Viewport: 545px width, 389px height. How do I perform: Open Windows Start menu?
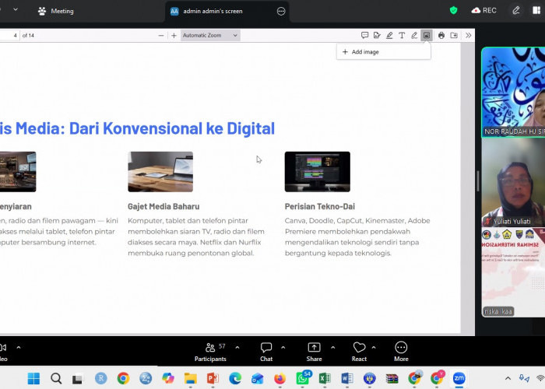pyautogui.click(x=33, y=378)
